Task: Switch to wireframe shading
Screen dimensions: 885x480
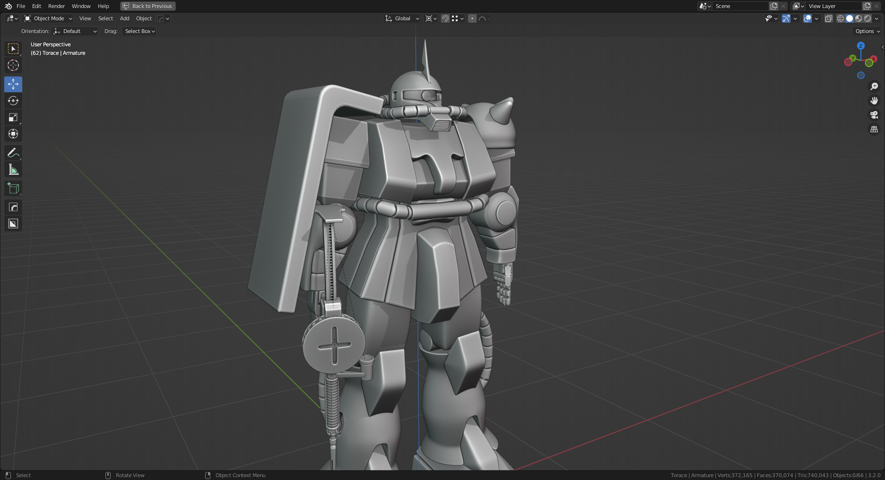Action: [x=841, y=18]
